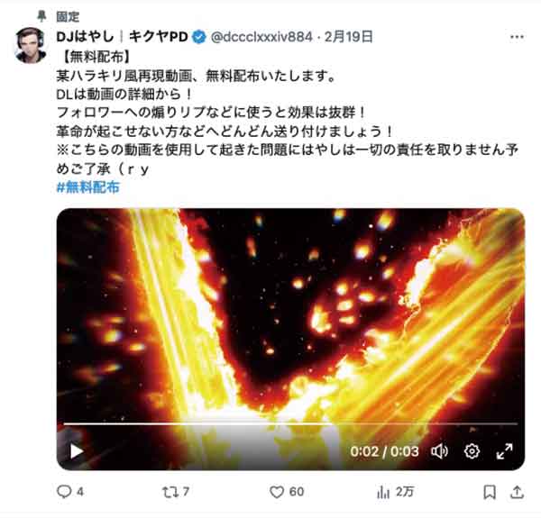Click the DJはやし | キクヤPD display name

click(122, 37)
